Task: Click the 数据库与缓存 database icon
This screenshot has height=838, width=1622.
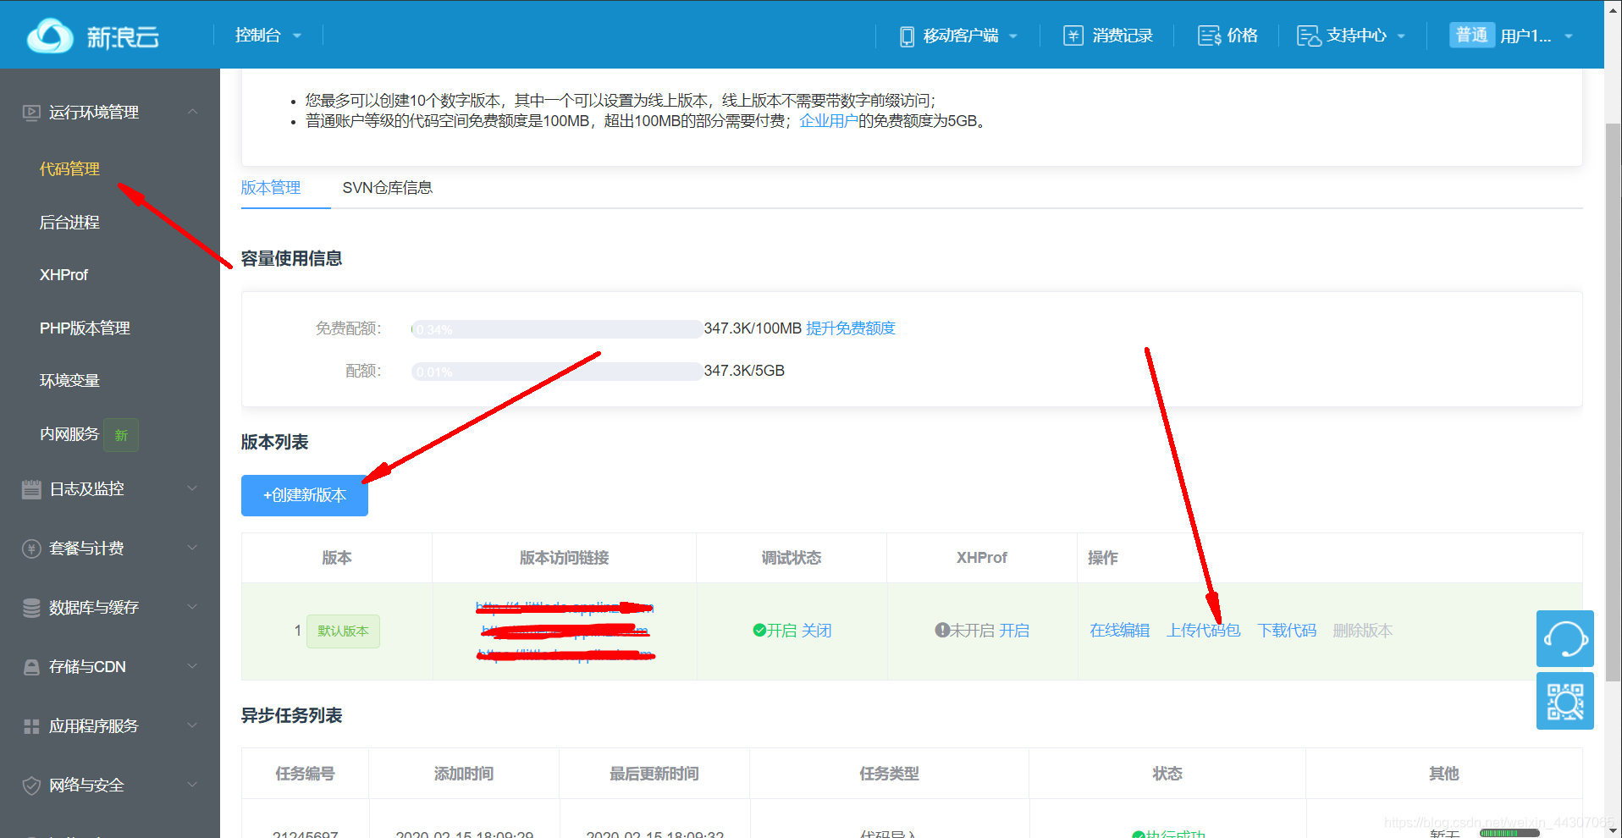Action: (x=31, y=608)
